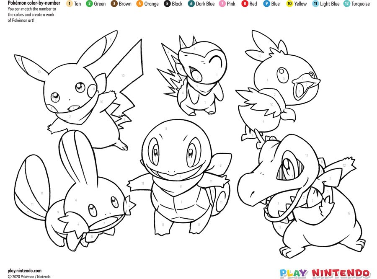
Task: Click the Dark Blue number 6 circle
Action: (191, 4)
